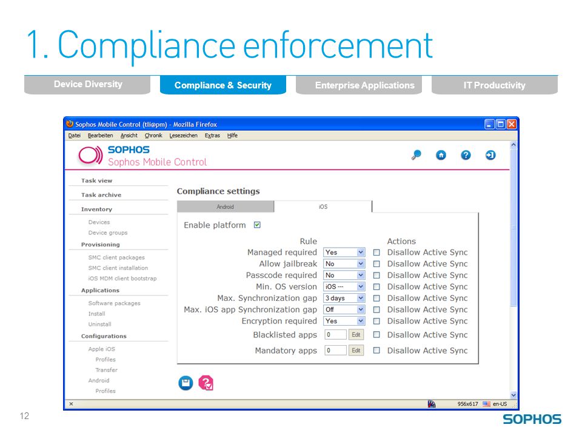Open the Ansicht menu
This screenshot has height=436, width=582.
click(129, 135)
